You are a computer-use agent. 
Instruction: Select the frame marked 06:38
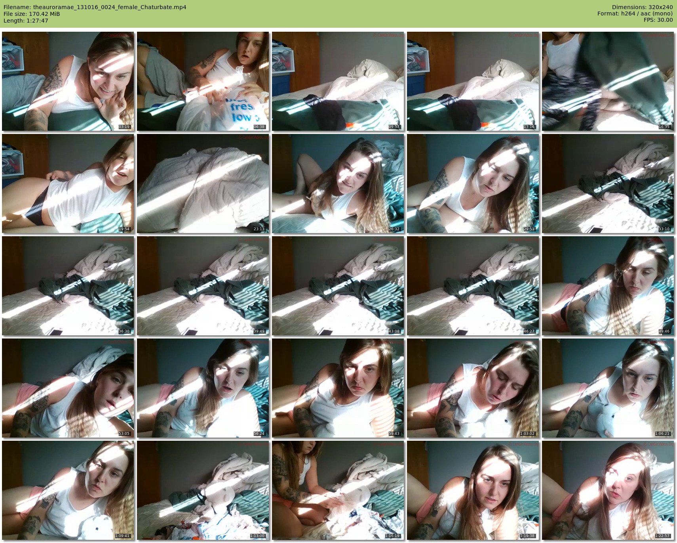point(203,81)
